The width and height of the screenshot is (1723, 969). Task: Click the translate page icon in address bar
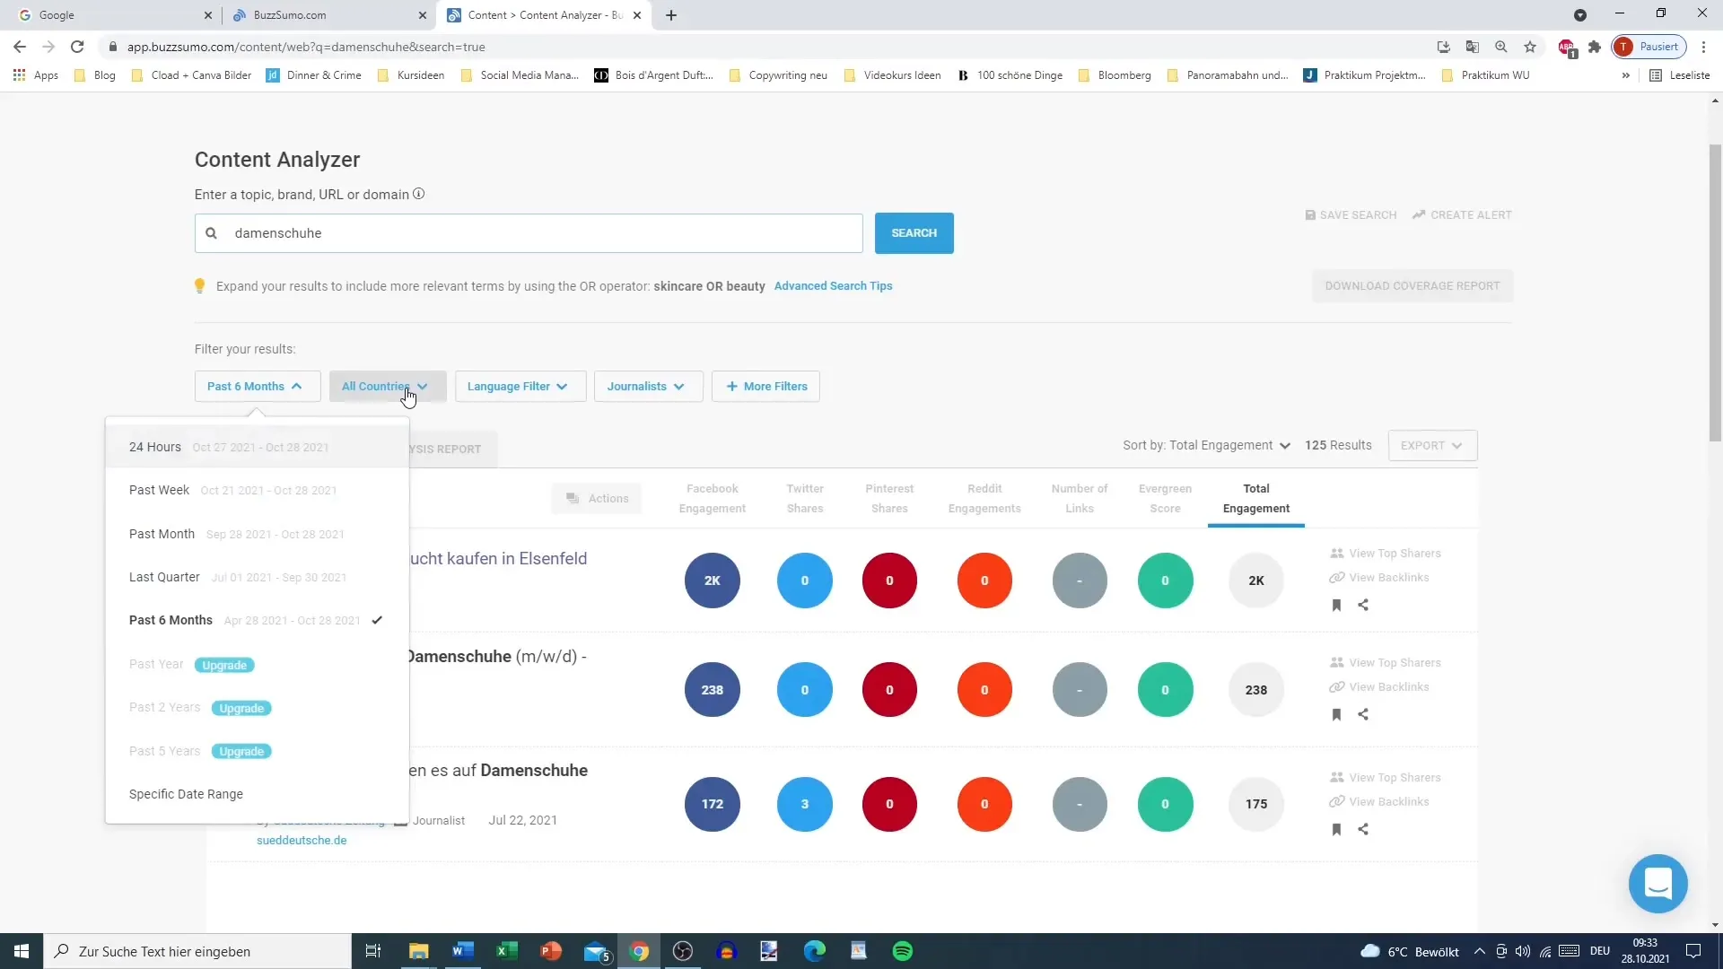[x=1473, y=47]
